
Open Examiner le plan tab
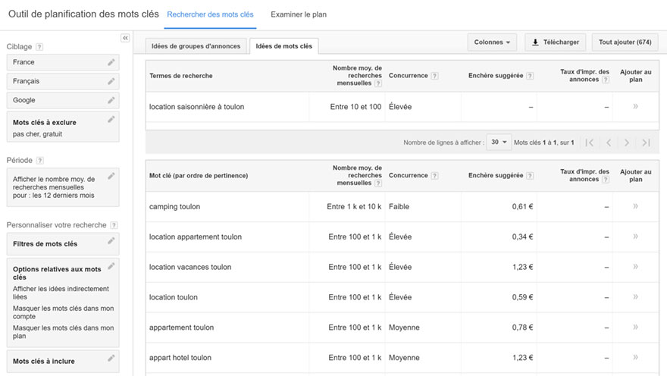tap(299, 14)
